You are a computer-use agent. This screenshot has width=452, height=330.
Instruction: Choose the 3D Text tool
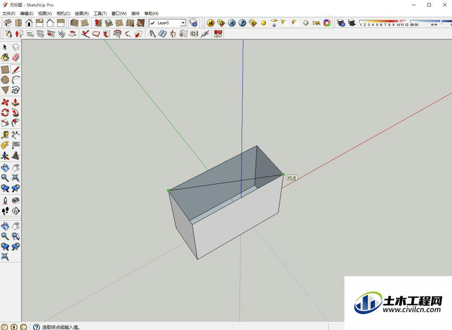click(x=15, y=156)
